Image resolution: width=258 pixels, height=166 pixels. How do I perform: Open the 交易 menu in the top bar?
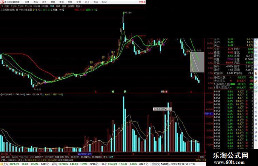pyautogui.click(x=79, y=2)
